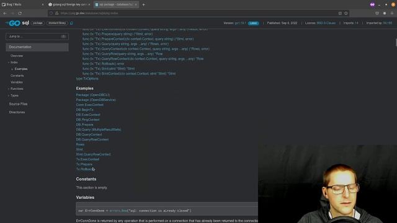Open the DB.PingContext example link
397x223 pixels.
click(x=87, y=120)
